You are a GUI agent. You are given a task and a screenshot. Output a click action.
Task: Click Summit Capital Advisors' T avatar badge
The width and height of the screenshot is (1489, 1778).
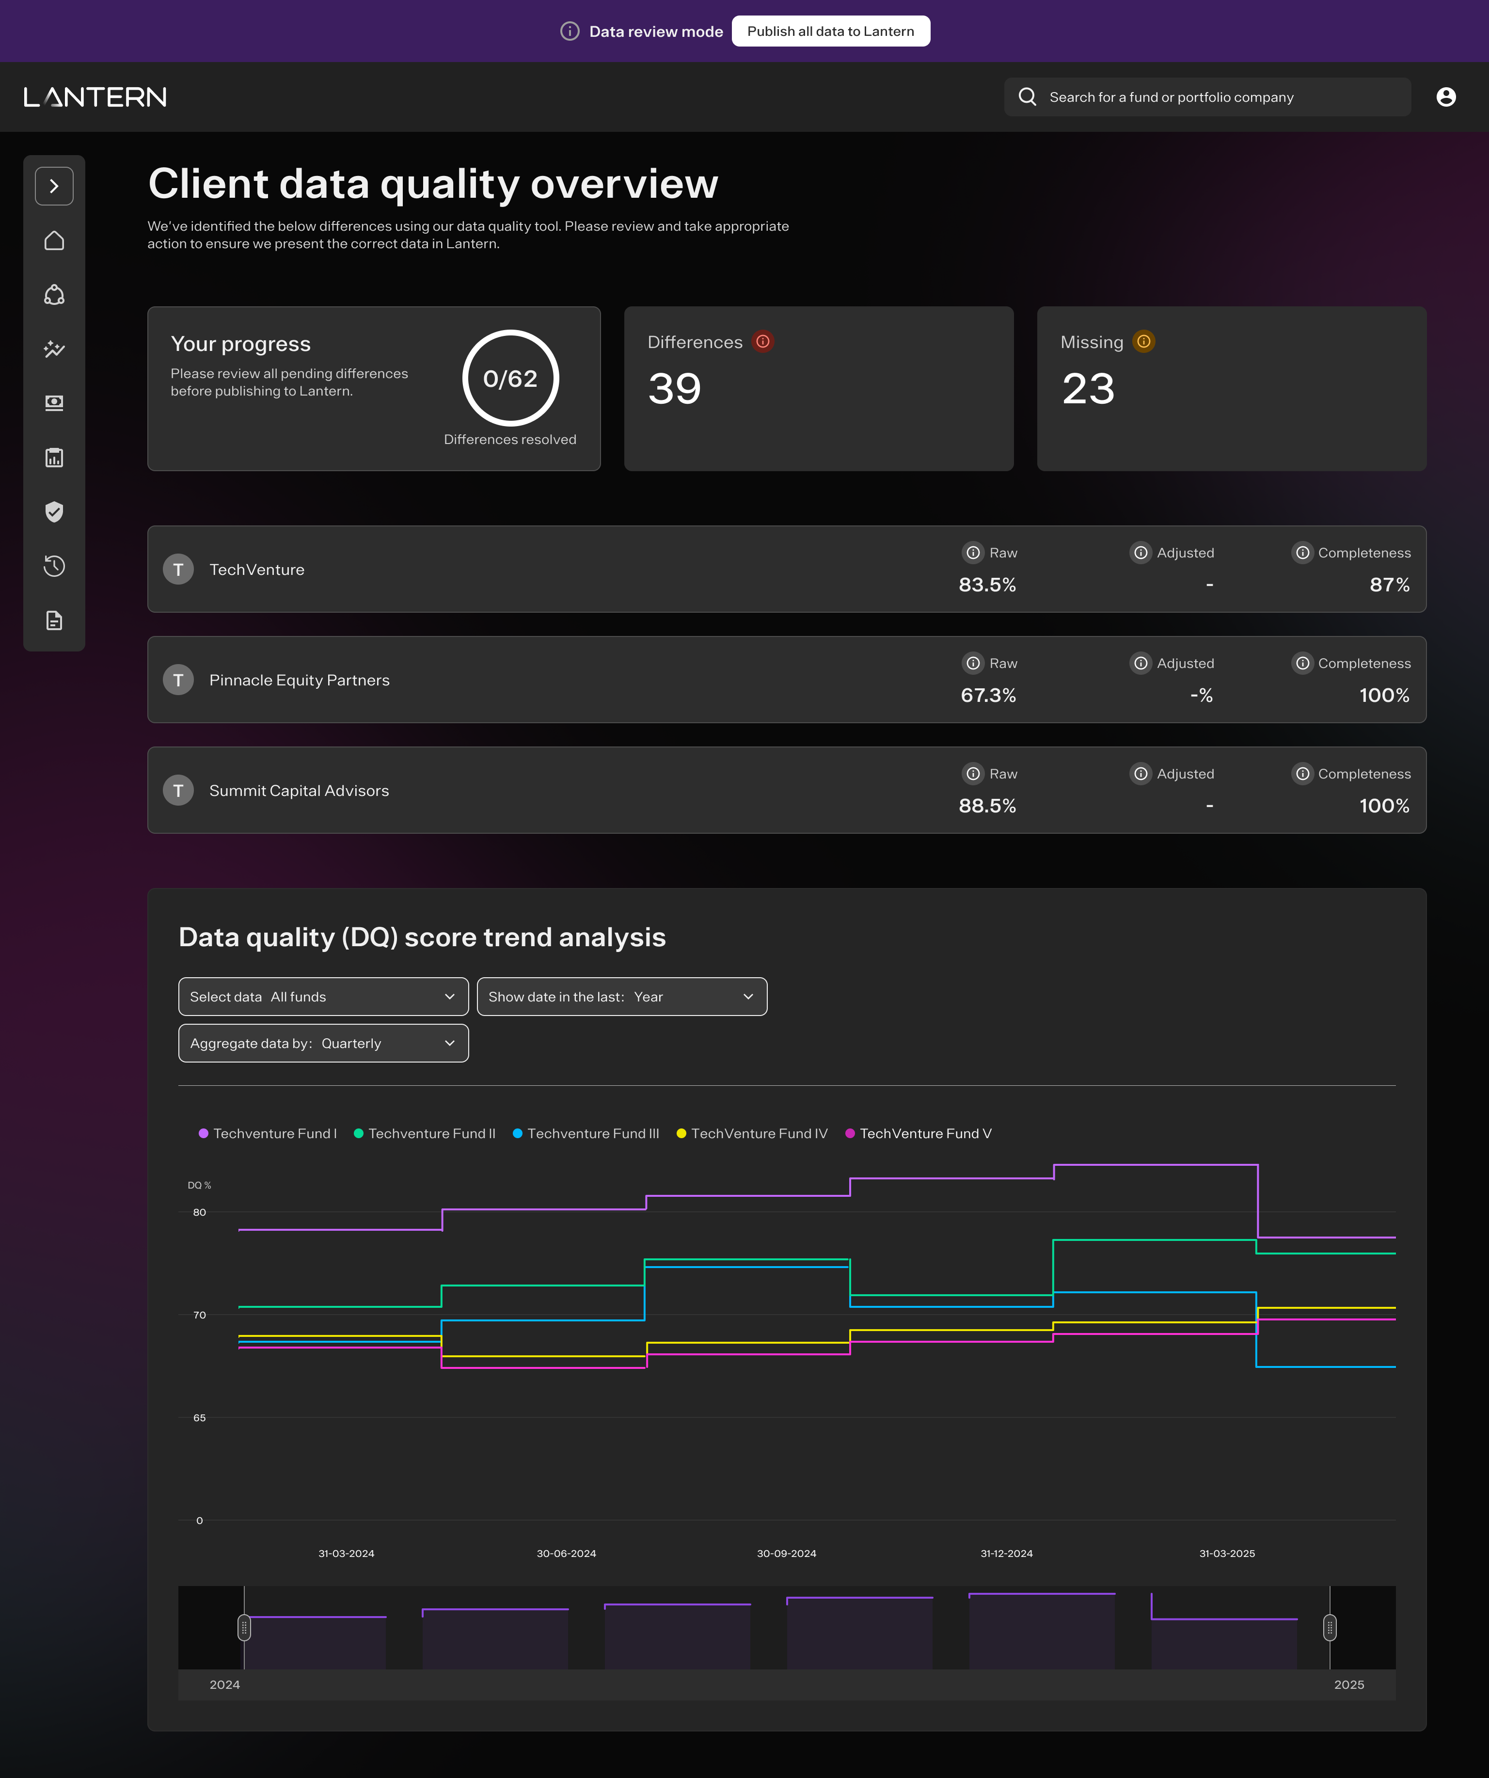pyautogui.click(x=178, y=791)
